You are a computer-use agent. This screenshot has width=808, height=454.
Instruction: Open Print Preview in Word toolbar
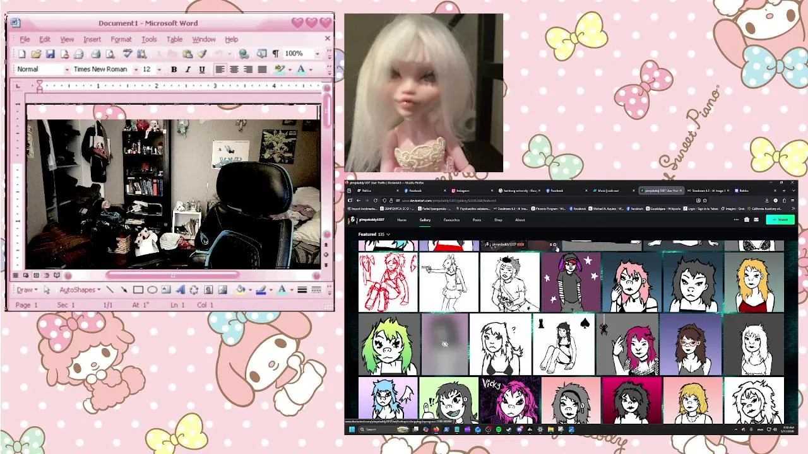[110, 54]
